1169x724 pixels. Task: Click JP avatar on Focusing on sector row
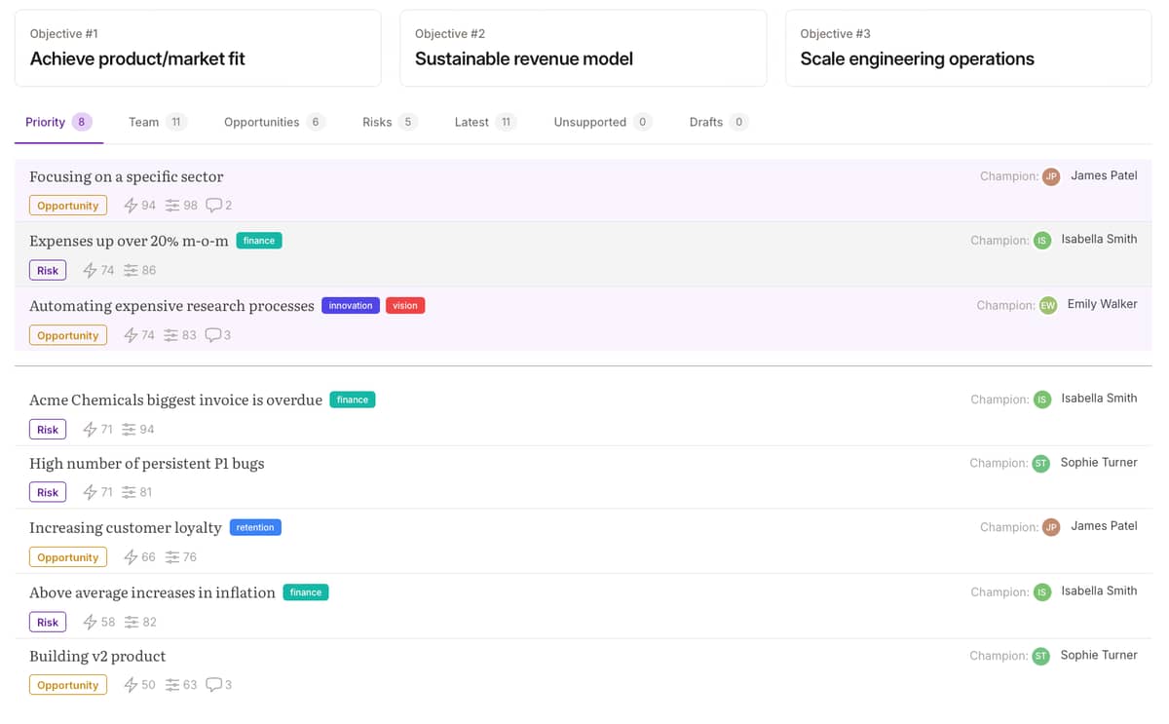[1051, 176]
